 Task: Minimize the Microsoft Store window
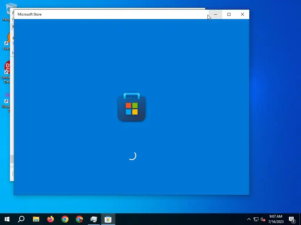point(215,14)
